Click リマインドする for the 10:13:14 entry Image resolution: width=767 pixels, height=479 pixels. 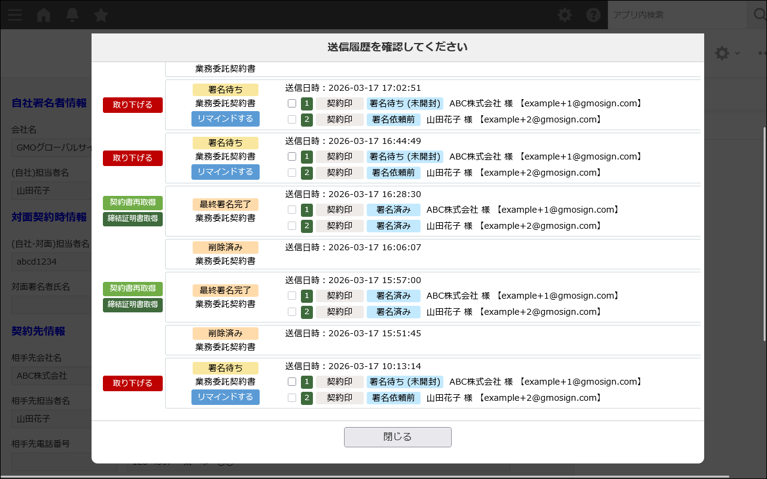click(226, 397)
